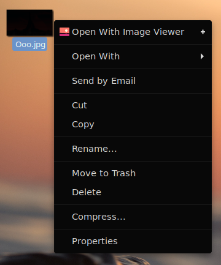Copy the selected file
Viewport: 221px width, 265px height.
[133, 124]
